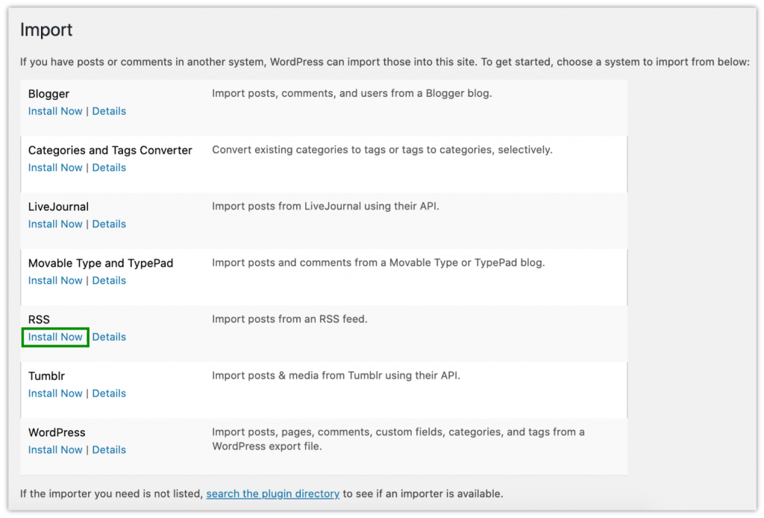View Details for Movable Type and TypePad

coord(109,280)
